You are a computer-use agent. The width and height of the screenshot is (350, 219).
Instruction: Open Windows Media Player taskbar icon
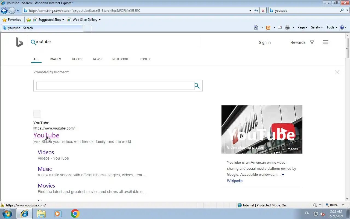[58, 214]
